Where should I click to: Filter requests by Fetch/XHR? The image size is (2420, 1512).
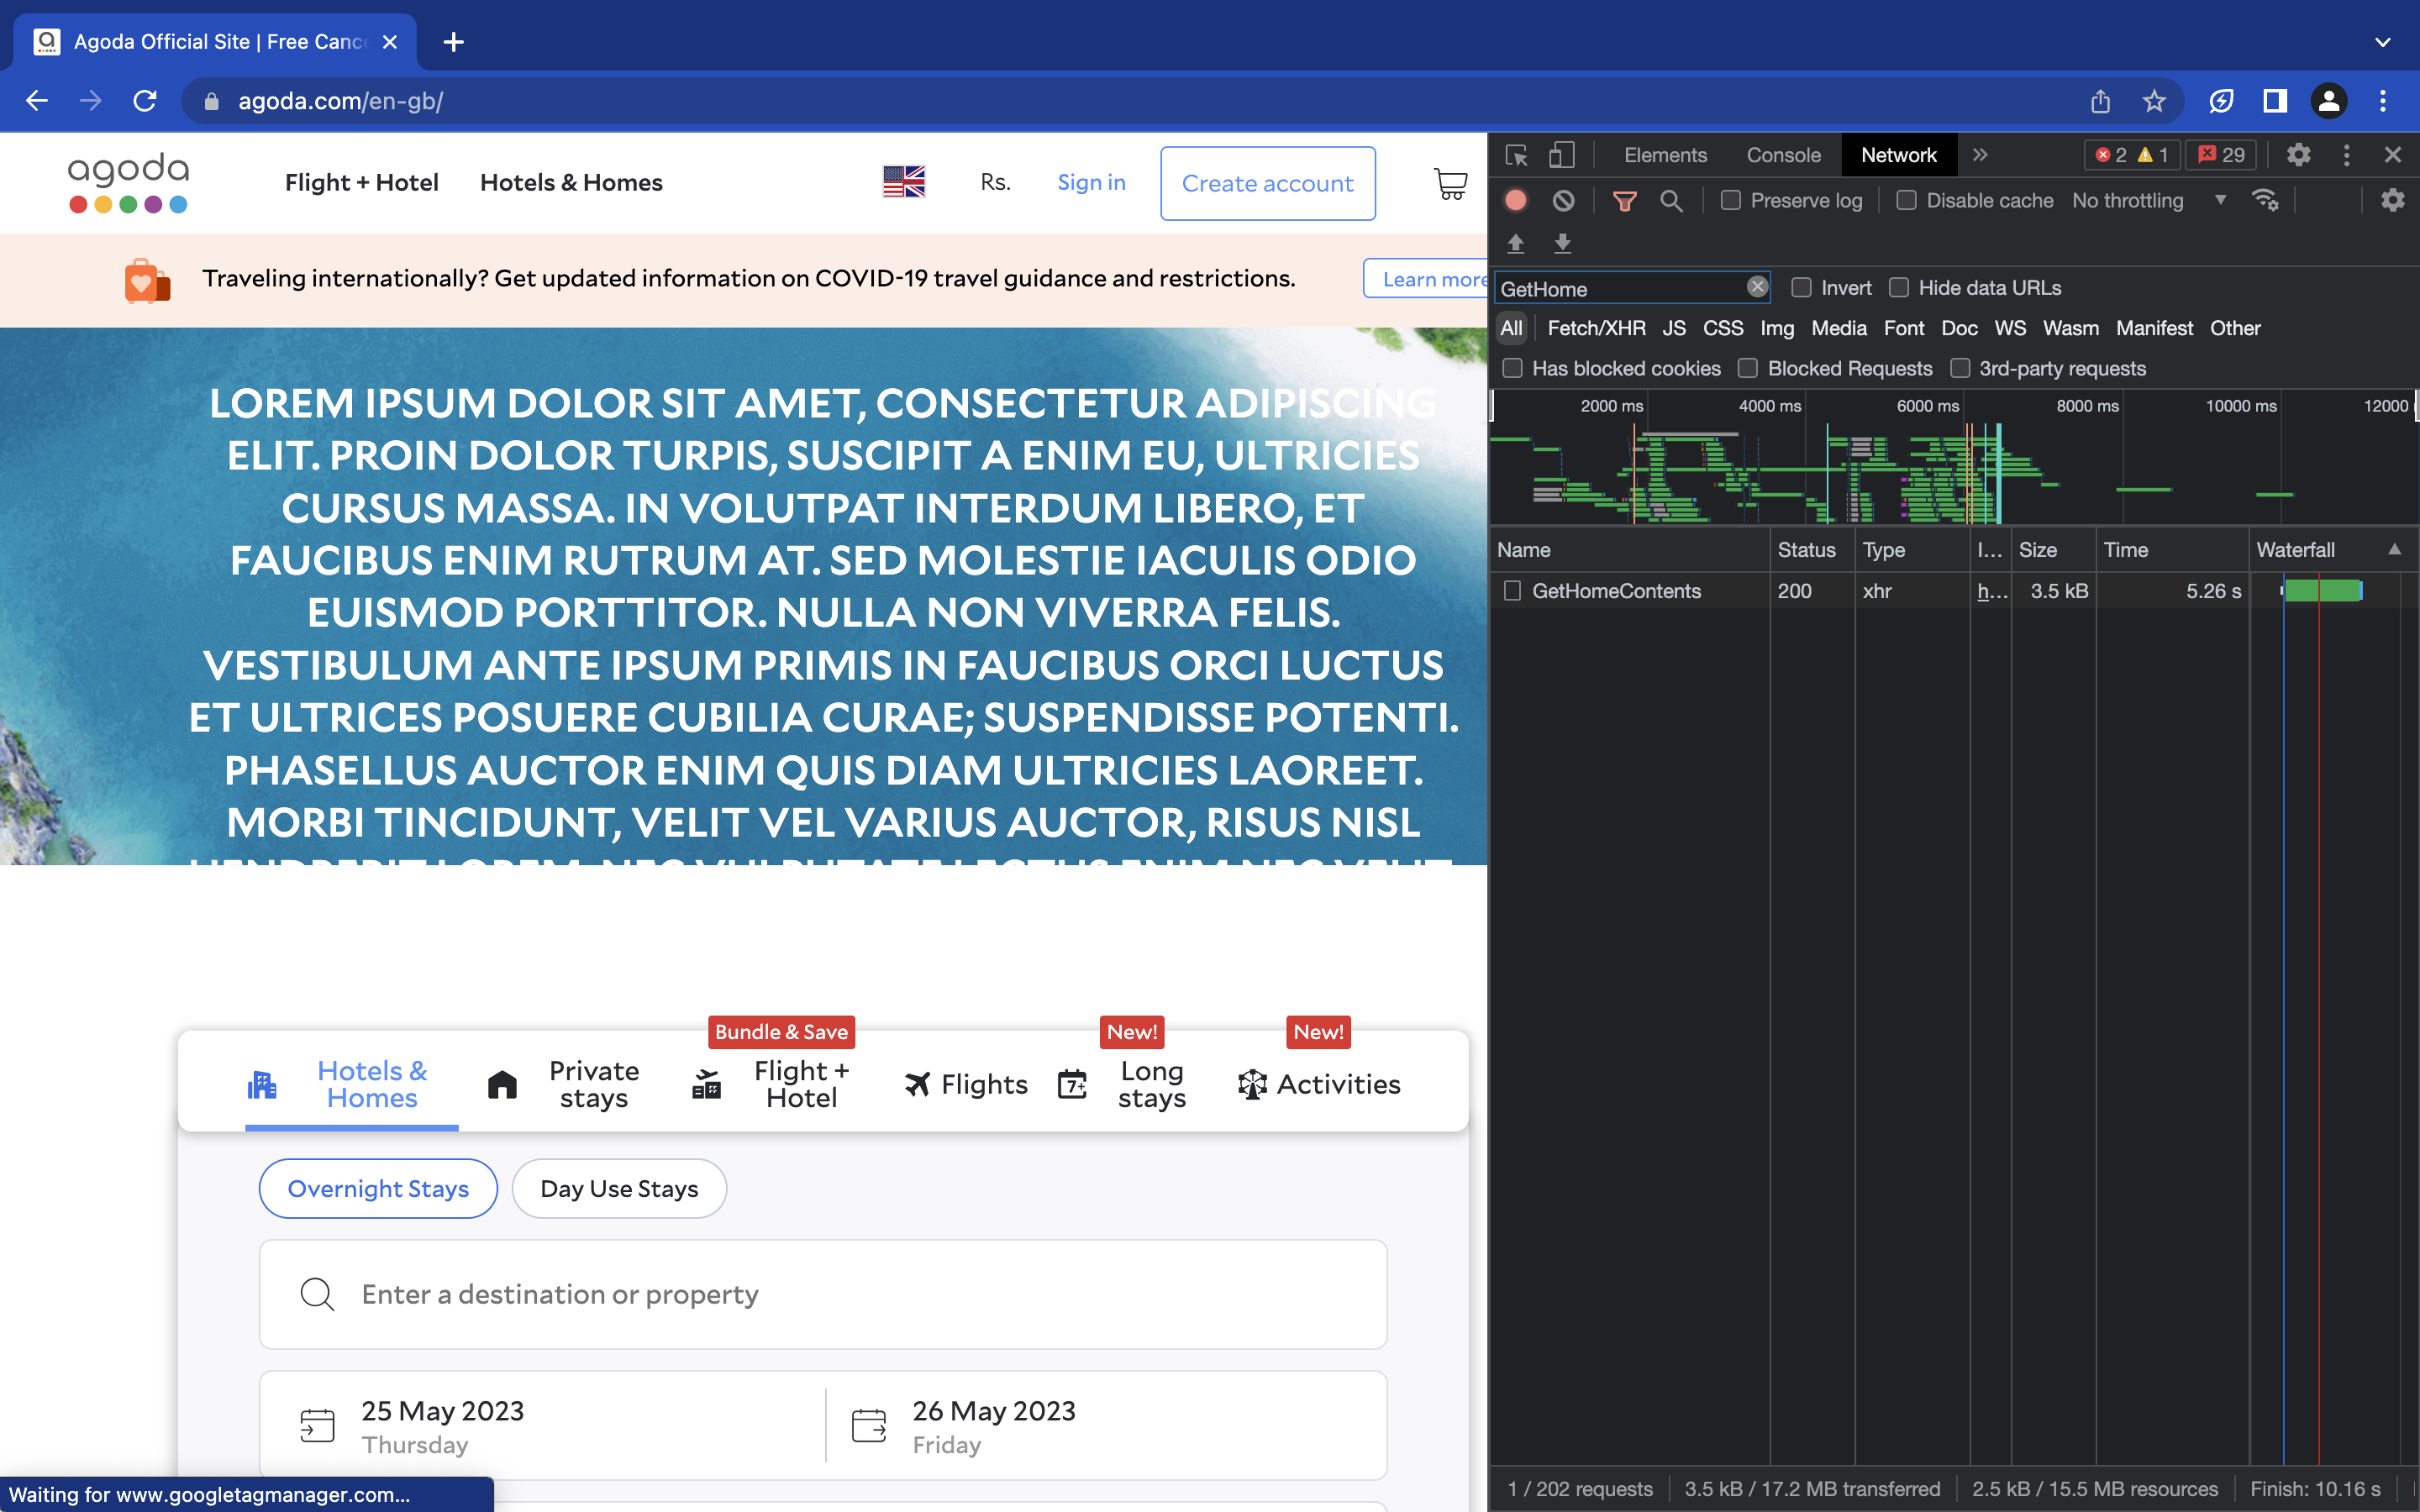[1596, 328]
